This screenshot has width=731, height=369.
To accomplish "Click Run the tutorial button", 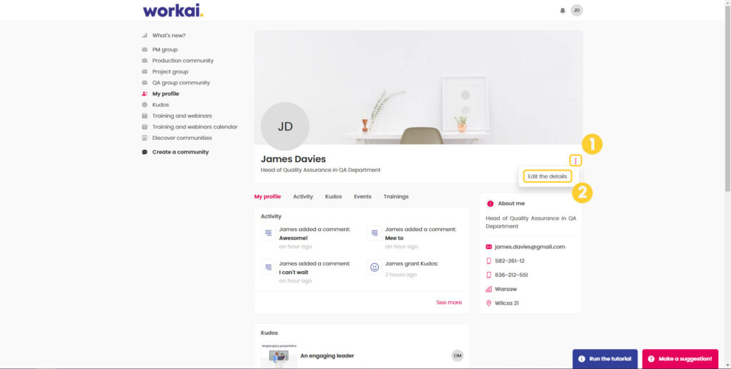I will click(x=605, y=359).
